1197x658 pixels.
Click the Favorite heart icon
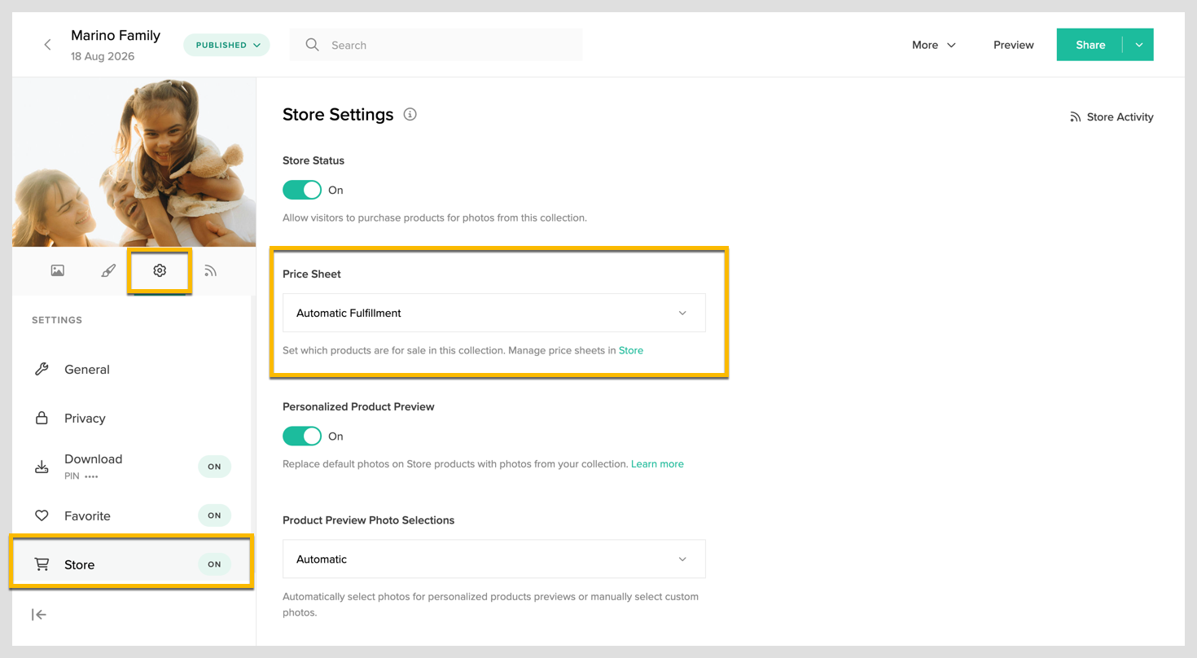click(42, 515)
